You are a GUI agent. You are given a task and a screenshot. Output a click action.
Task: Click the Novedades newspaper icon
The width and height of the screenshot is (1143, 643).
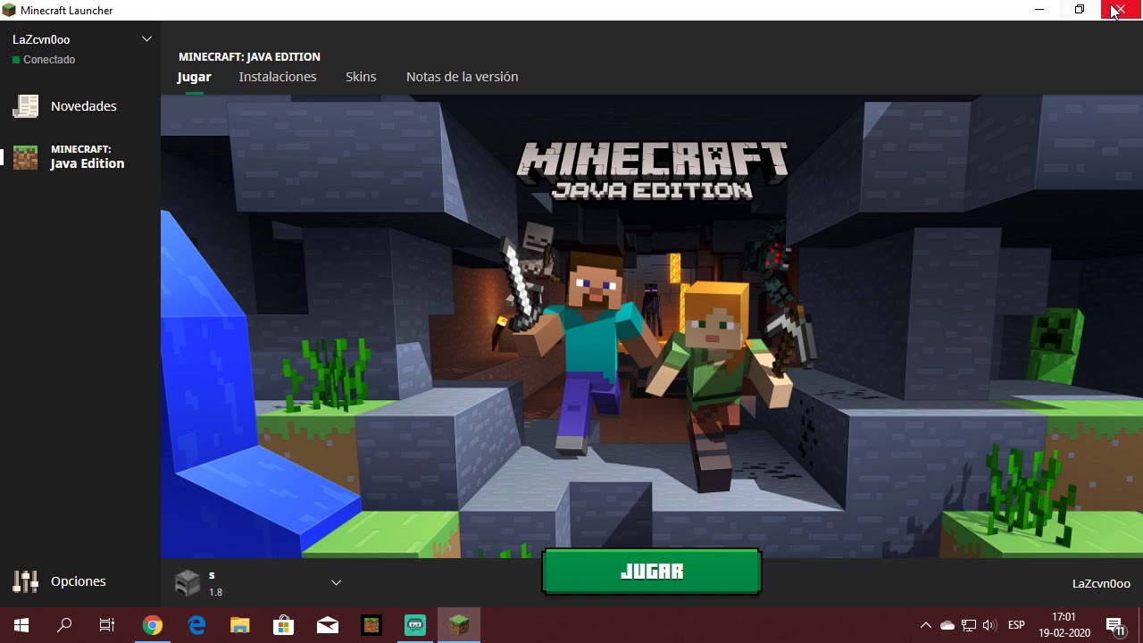[25, 106]
